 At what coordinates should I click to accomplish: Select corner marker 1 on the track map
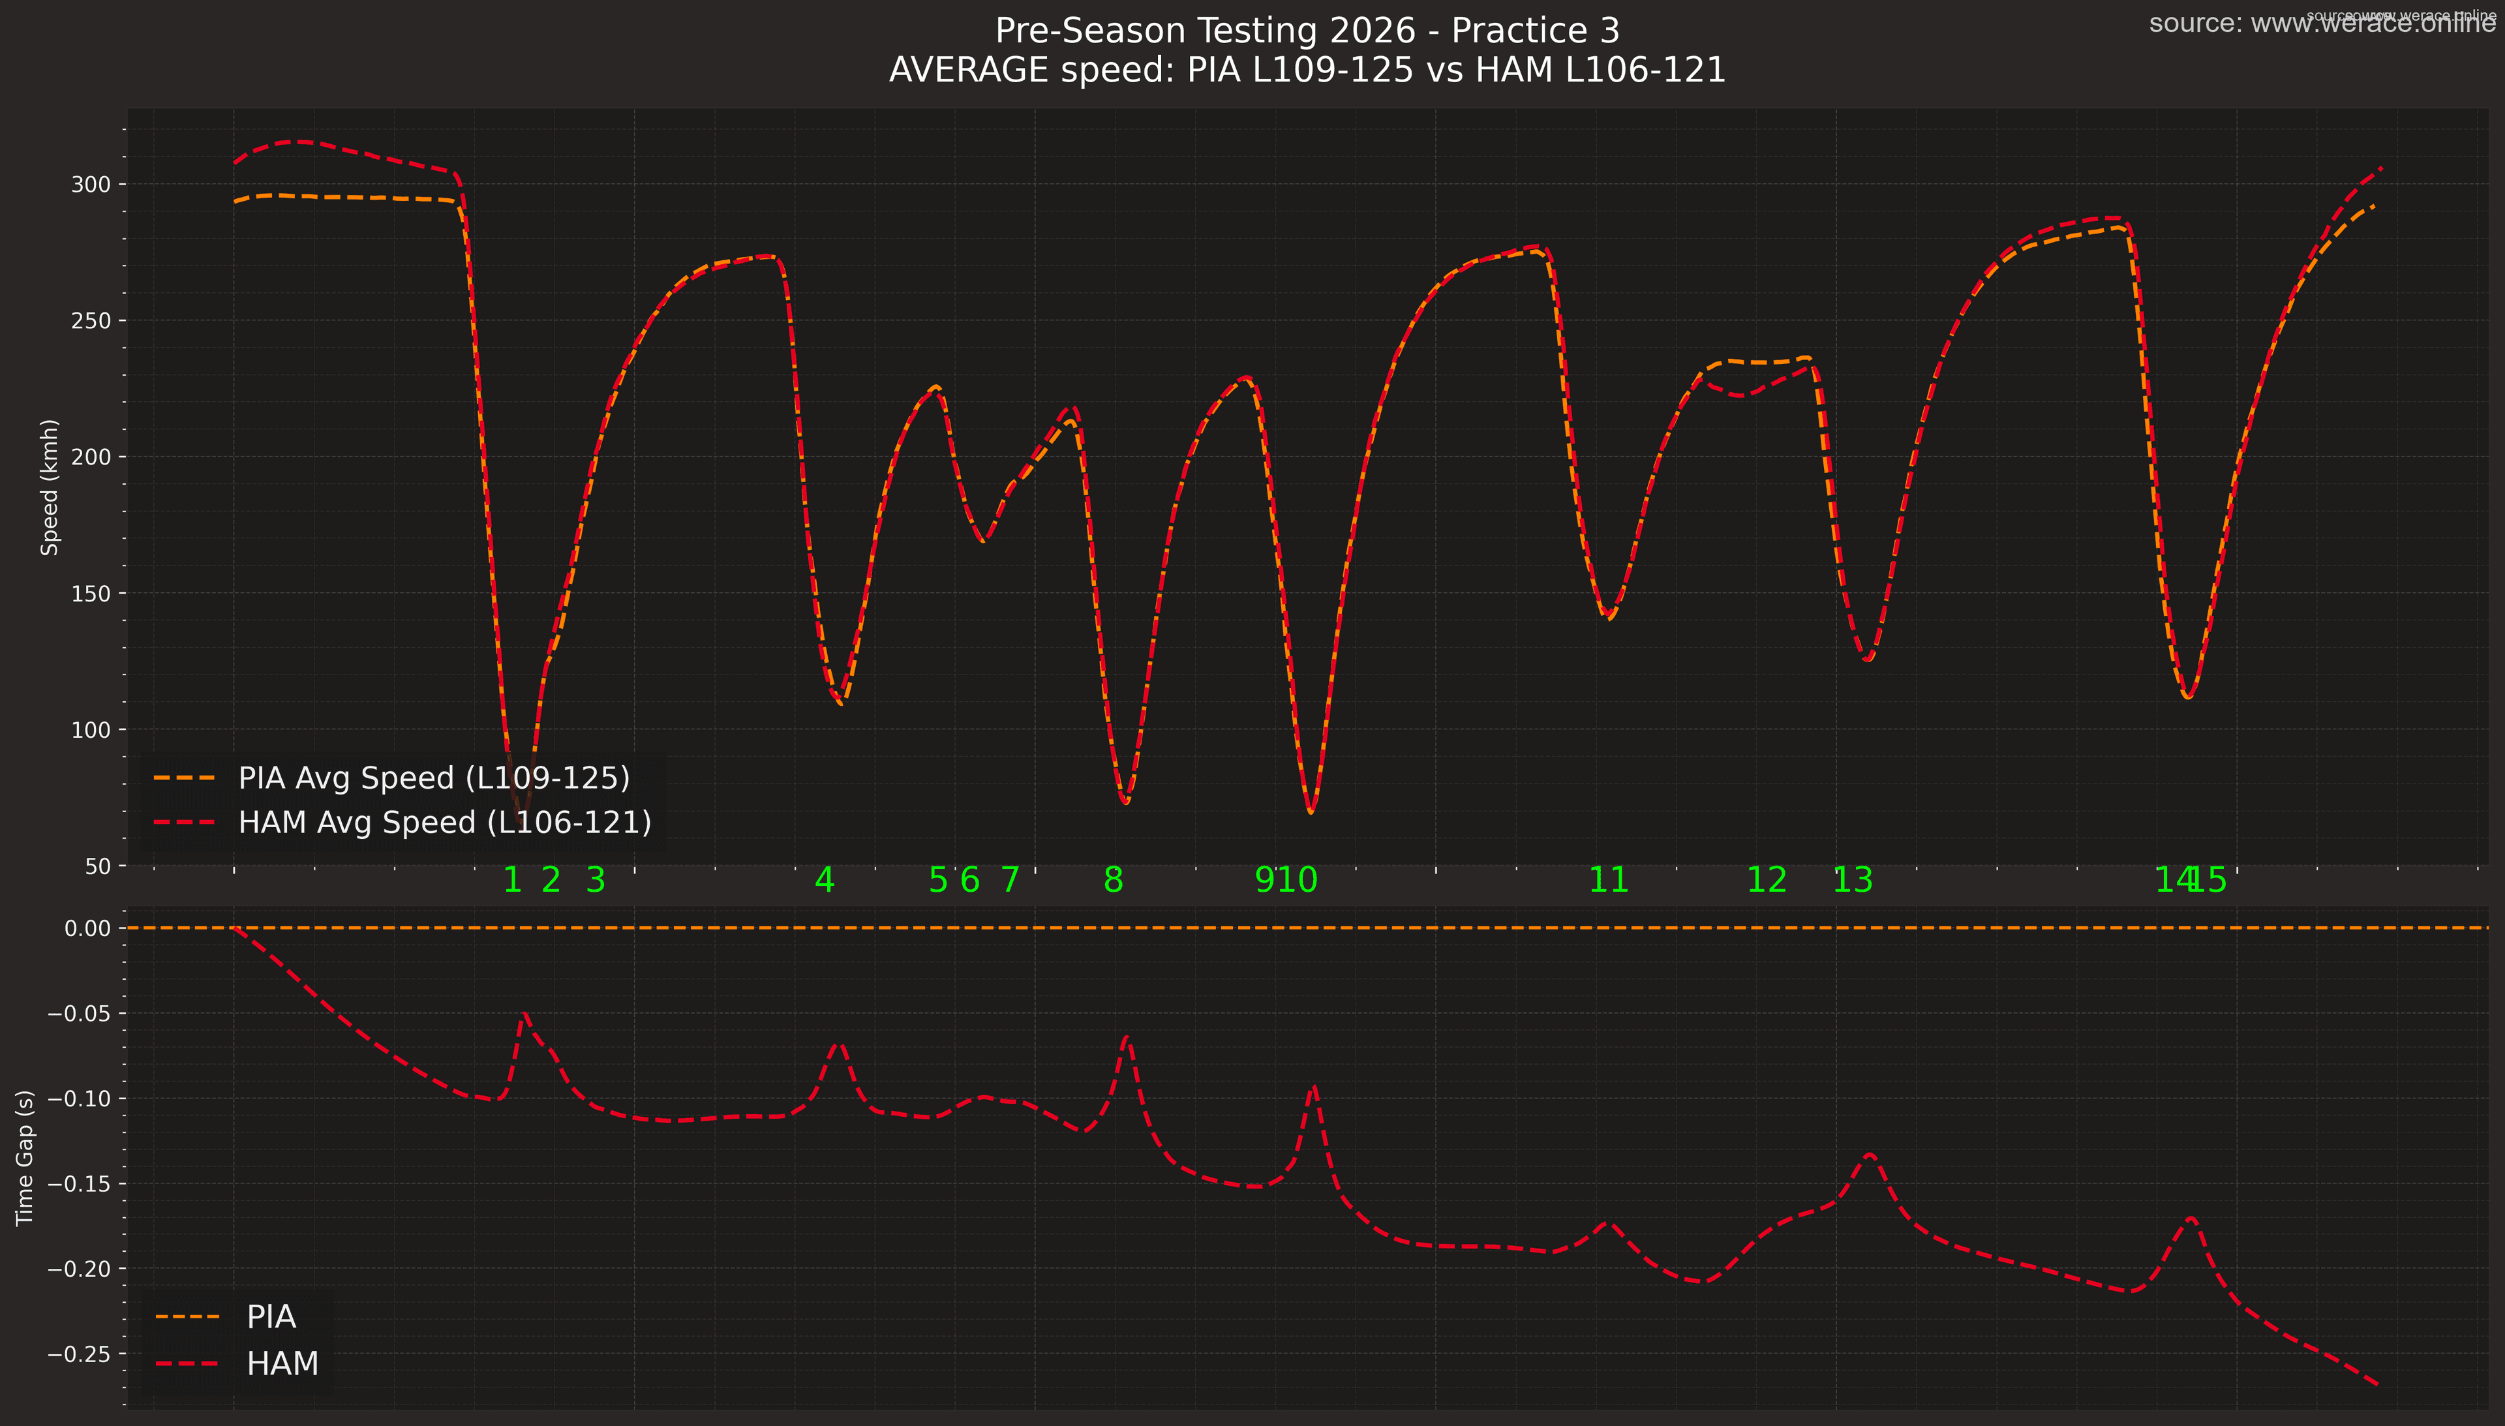[513, 879]
